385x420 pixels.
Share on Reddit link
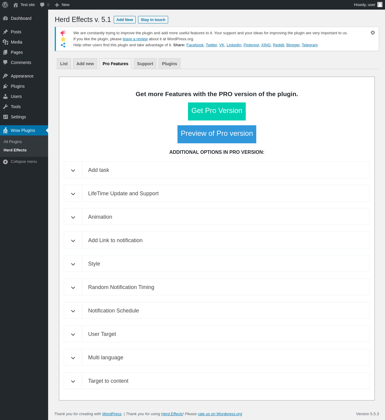pyautogui.click(x=279, y=45)
